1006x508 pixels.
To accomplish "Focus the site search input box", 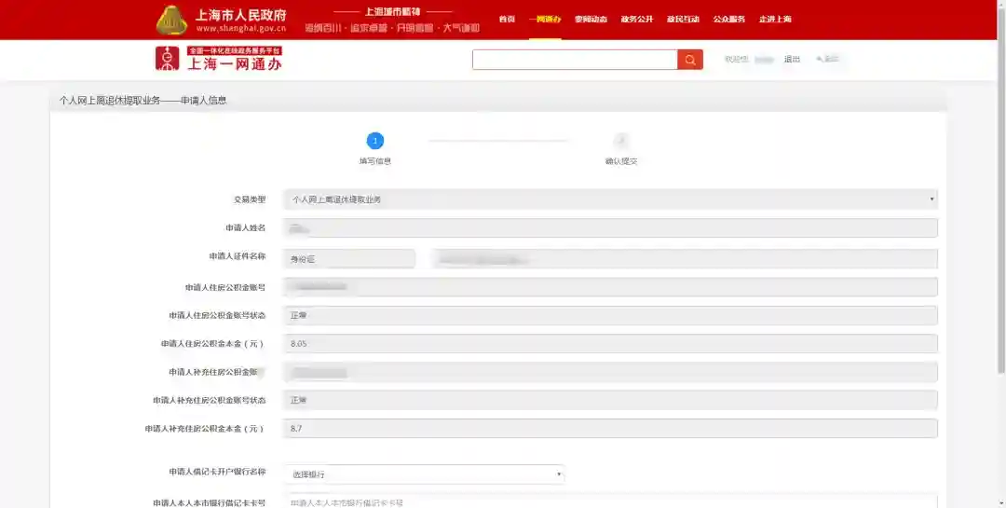I will pyautogui.click(x=575, y=60).
